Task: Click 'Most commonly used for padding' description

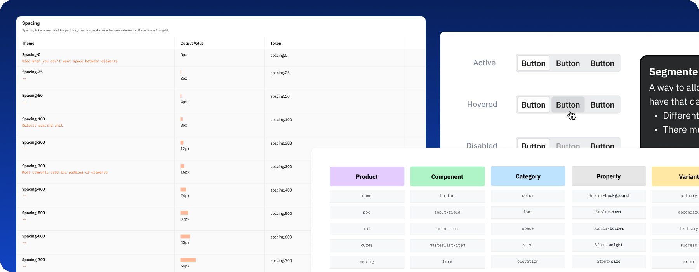Action: coord(65,173)
